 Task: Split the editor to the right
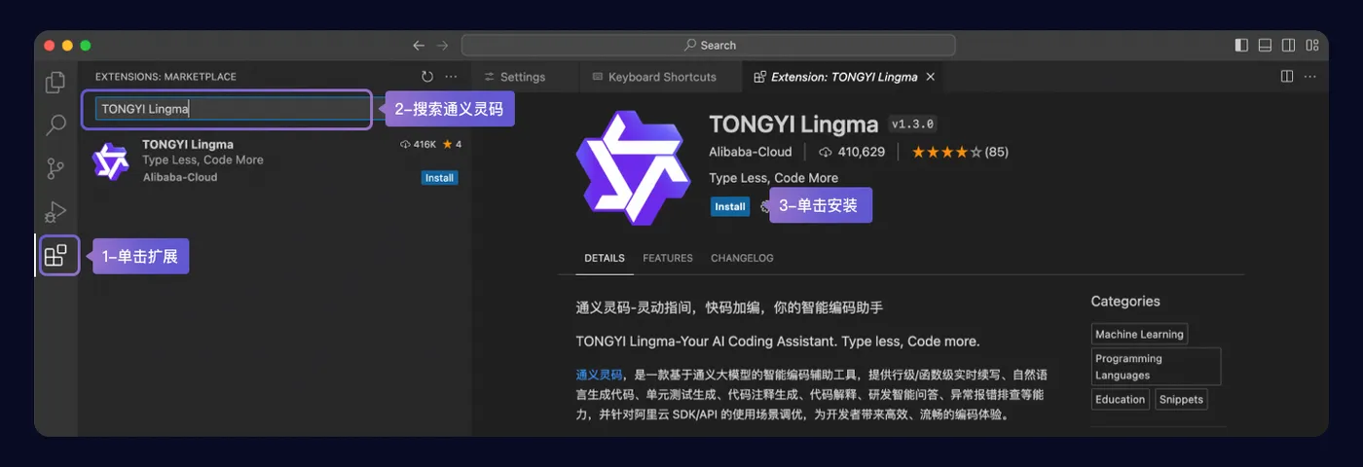tap(1287, 76)
